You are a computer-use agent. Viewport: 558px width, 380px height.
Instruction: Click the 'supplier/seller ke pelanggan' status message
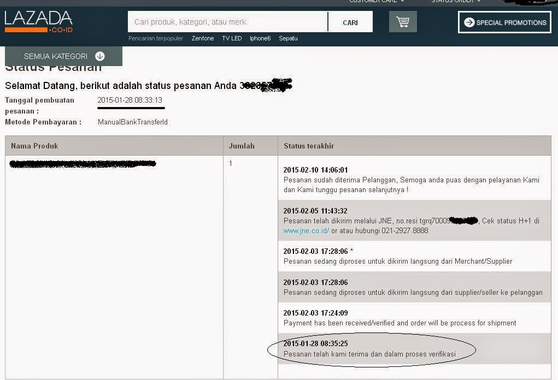(413, 293)
